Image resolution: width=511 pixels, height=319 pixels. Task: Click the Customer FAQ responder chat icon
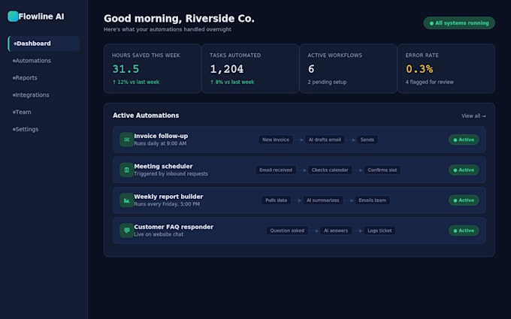pyautogui.click(x=127, y=230)
